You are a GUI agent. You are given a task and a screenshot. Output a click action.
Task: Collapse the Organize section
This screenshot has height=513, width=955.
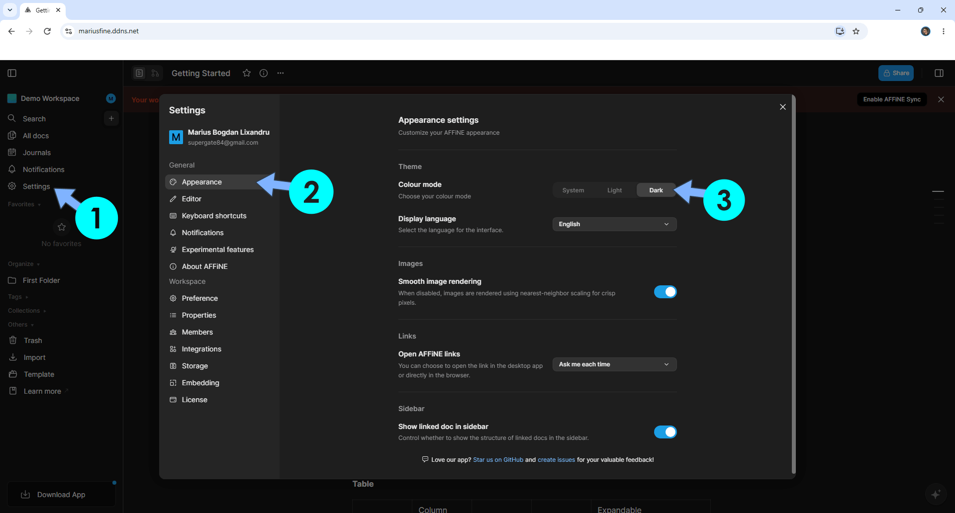pyautogui.click(x=24, y=264)
